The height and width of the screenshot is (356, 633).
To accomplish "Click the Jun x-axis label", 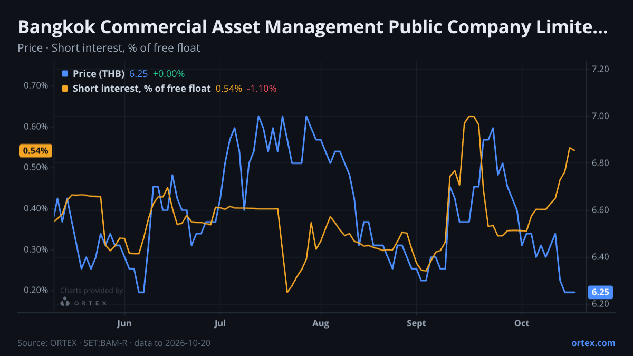I will pyautogui.click(x=124, y=323).
